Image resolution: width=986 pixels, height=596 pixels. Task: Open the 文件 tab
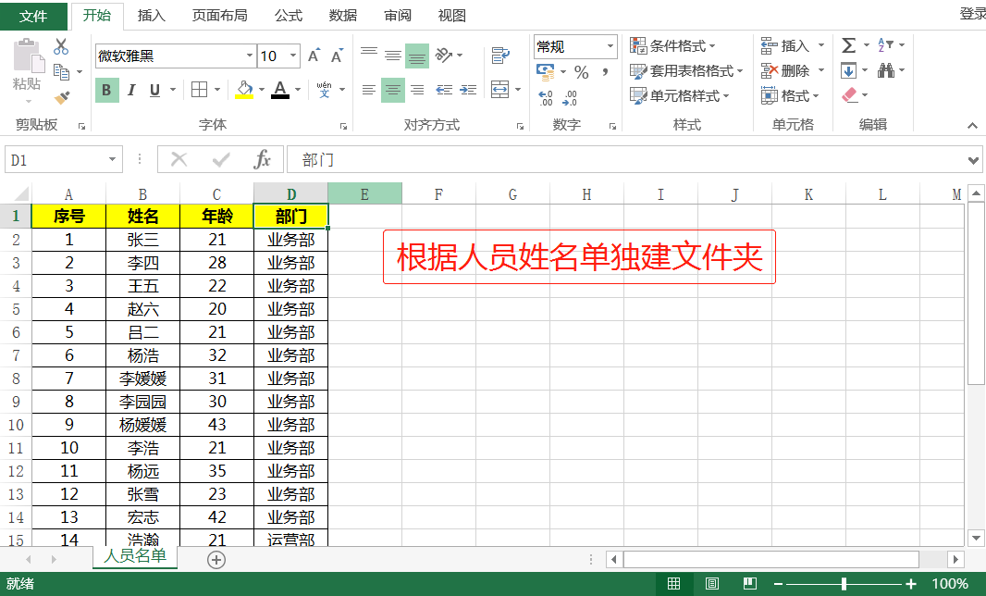(x=33, y=17)
